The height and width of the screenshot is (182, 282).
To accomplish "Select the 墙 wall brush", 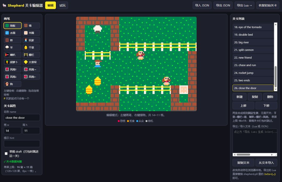I will [31, 26].
